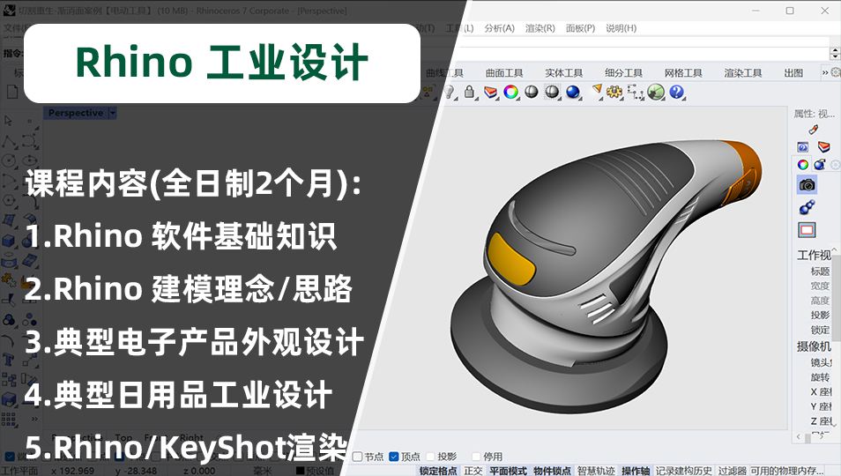Screen dimensions: 841x476
Task: Switch to the 细分工具 toolbar tab
Action: pyautogui.click(x=623, y=72)
